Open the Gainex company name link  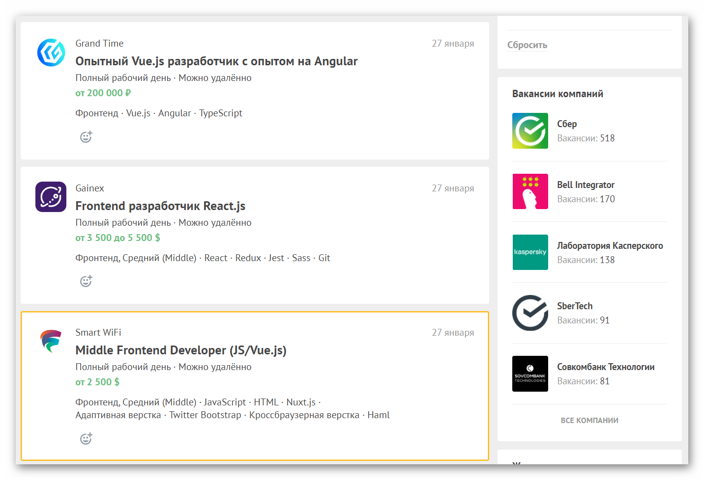click(x=89, y=188)
